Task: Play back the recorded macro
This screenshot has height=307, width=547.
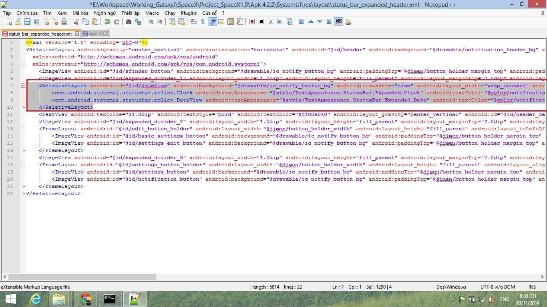Action: [x=270, y=22]
